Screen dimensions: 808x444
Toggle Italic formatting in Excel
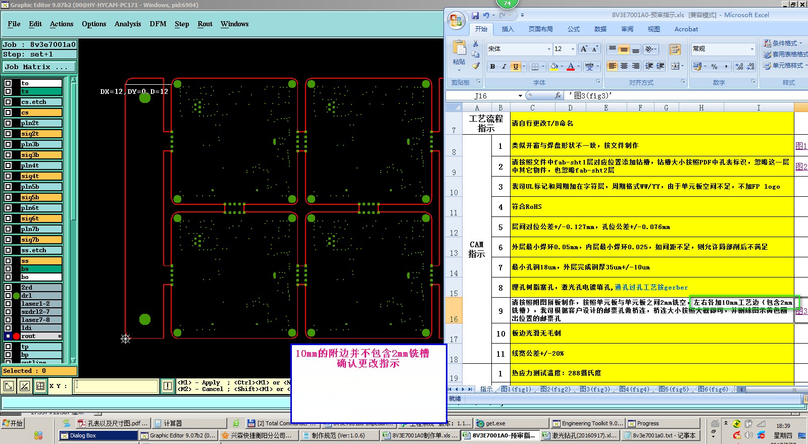coord(504,66)
